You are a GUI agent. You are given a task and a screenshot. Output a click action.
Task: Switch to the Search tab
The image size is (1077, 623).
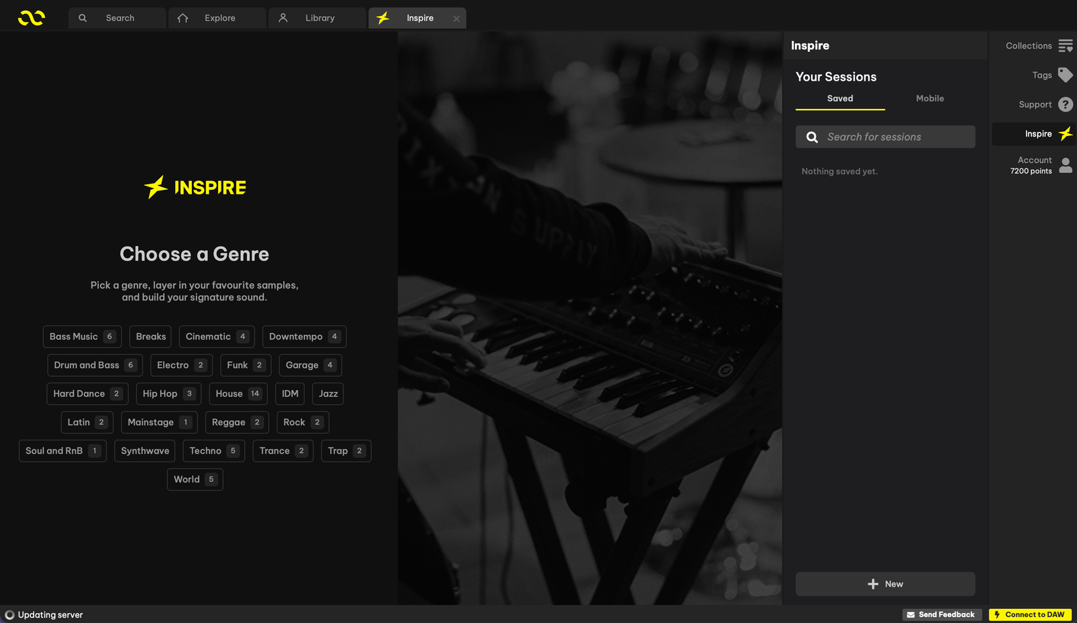click(117, 18)
